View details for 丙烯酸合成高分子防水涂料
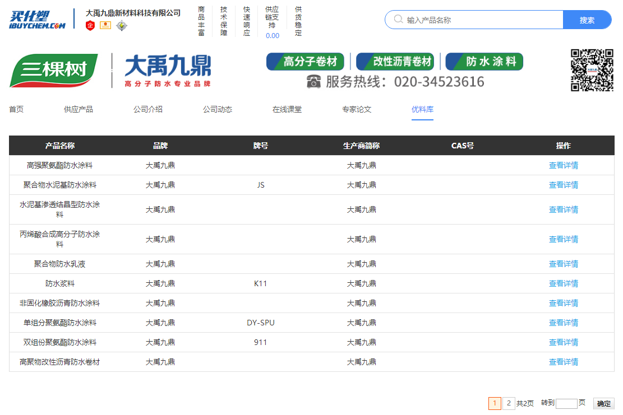Screen dimensions: 623x415 [564, 239]
